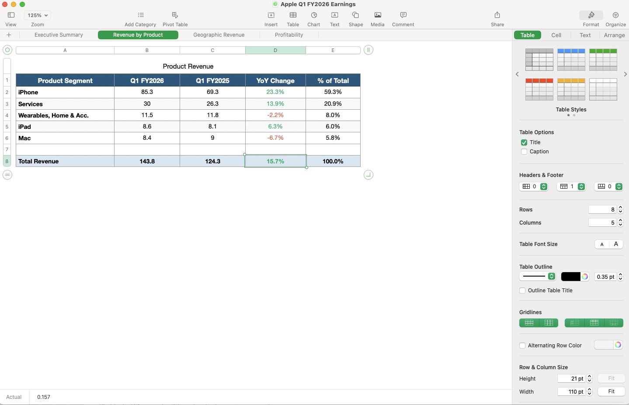Open the Media toolbar icon

(x=378, y=15)
